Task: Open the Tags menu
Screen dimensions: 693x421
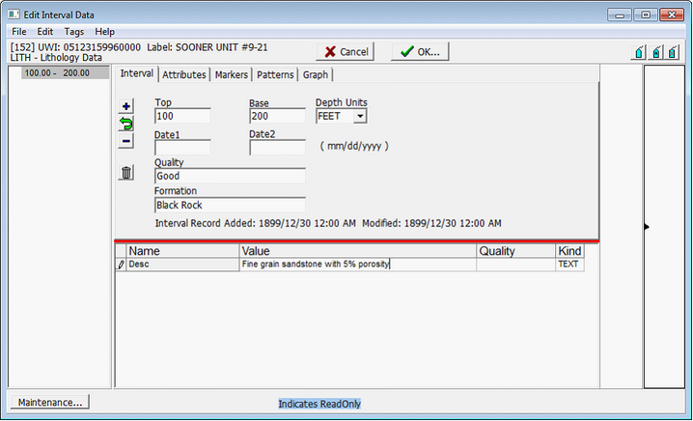Action: point(74,32)
